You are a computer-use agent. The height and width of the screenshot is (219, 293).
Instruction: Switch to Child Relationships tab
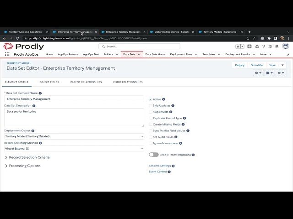(x=128, y=82)
